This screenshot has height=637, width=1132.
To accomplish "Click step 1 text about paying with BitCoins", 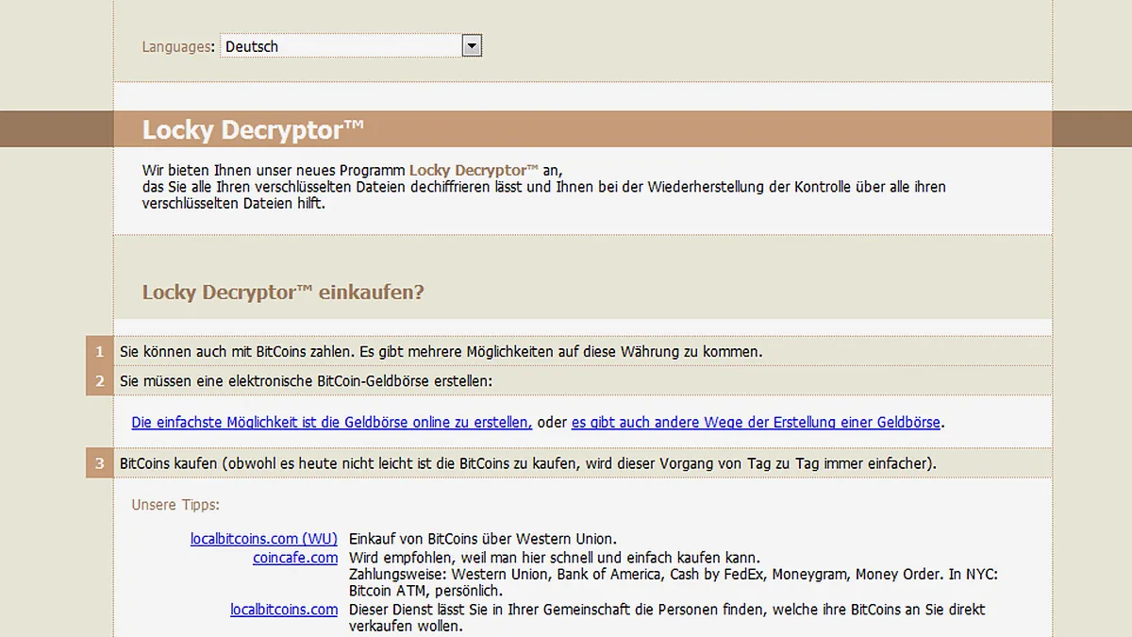I will (x=441, y=351).
